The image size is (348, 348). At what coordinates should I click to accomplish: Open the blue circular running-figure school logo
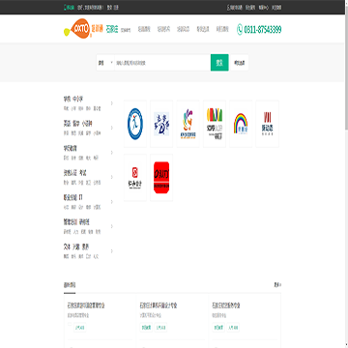[135, 124]
